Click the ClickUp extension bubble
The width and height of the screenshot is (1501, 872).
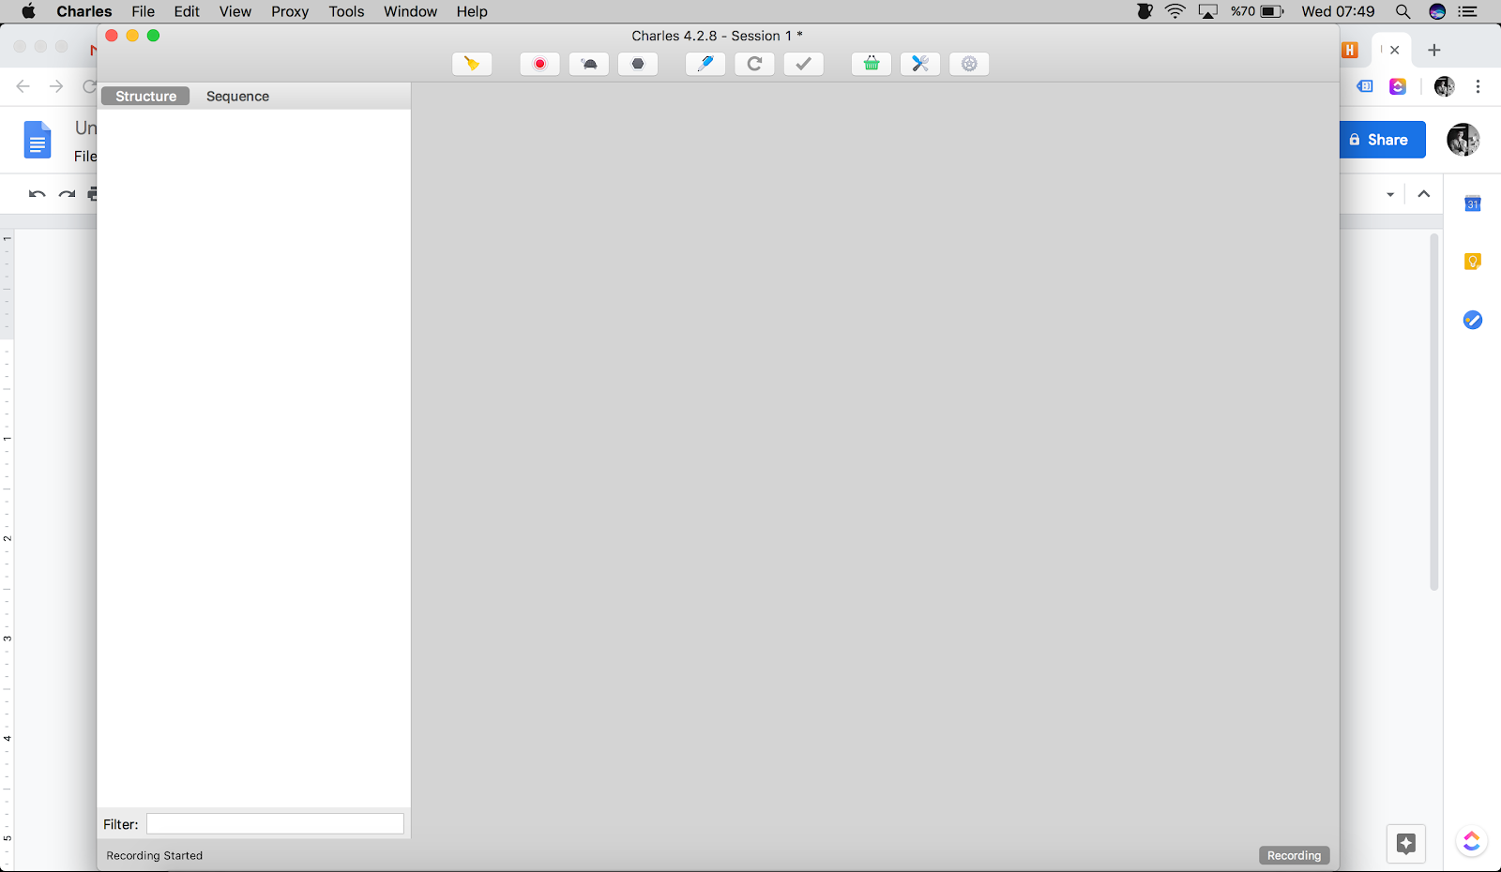tap(1471, 841)
